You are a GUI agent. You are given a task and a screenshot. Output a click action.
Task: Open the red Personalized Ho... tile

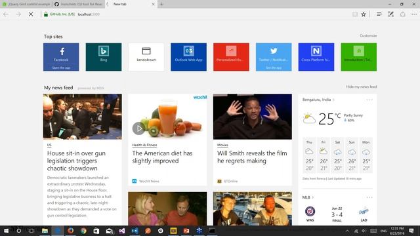(x=231, y=57)
